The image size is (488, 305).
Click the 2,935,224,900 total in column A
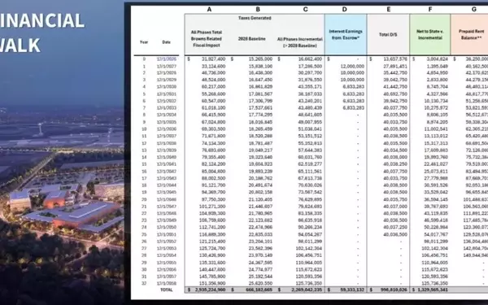[210, 290]
